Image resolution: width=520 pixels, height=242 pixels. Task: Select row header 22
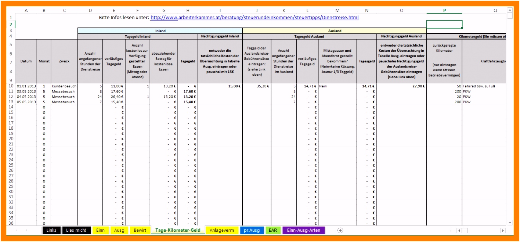(11, 149)
